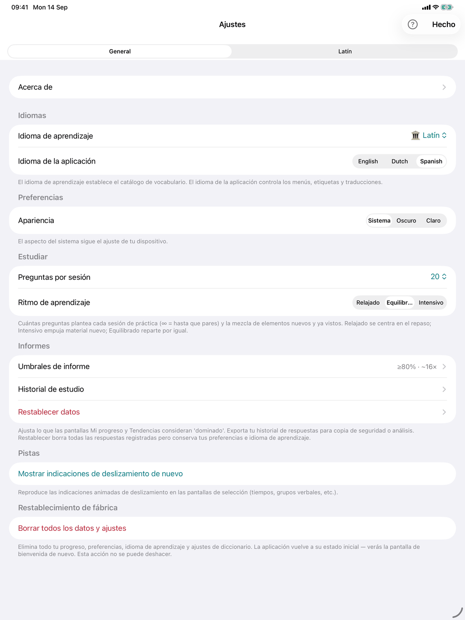Switch to the Latín tab

point(345,51)
